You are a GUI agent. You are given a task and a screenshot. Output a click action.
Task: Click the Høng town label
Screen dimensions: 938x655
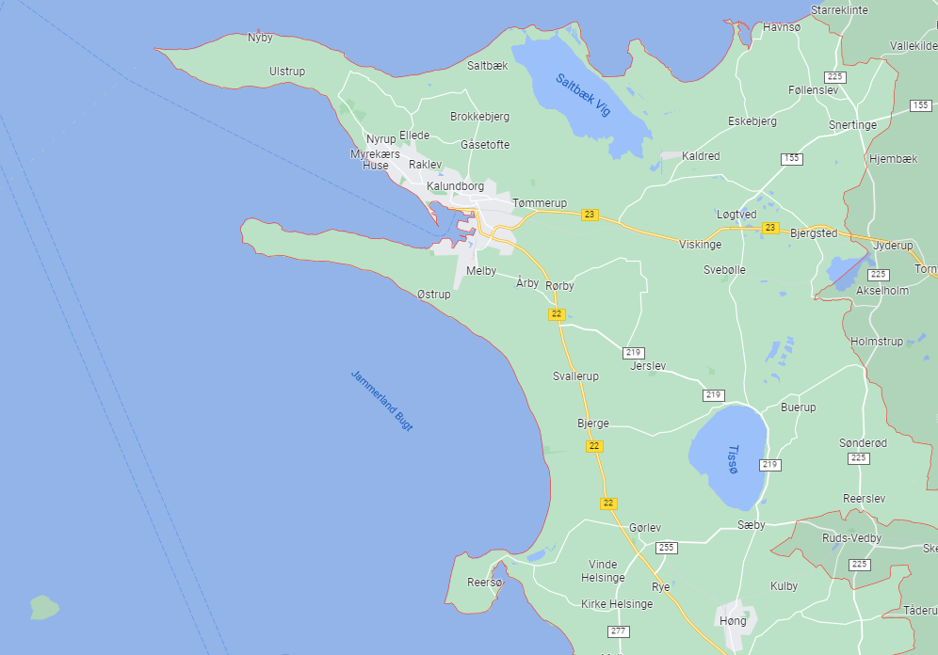(732, 621)
